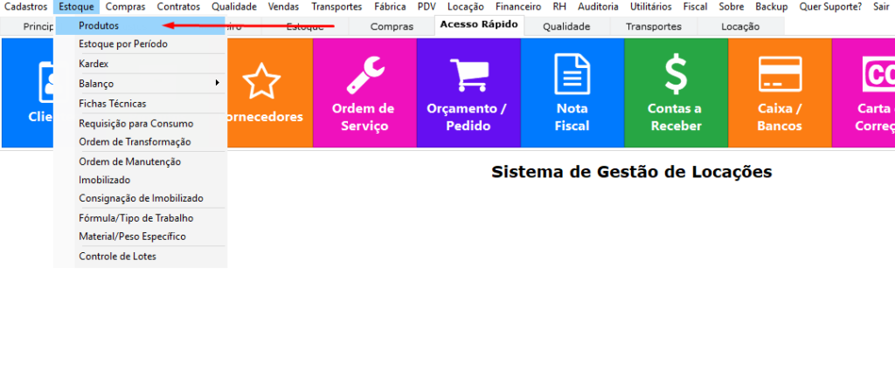895x370 pixels.
Task: Select Produtos from the Estoque menu
Action: click(x=99, y=26)
